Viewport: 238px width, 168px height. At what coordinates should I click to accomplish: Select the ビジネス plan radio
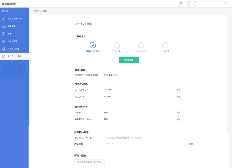click(165, 45)
